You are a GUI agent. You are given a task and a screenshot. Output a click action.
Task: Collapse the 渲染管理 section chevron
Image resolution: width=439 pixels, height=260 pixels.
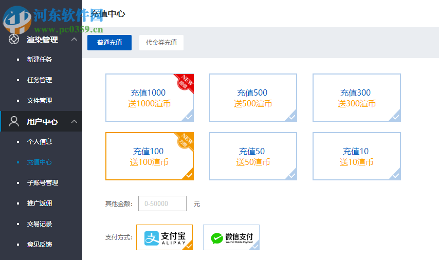74,39
